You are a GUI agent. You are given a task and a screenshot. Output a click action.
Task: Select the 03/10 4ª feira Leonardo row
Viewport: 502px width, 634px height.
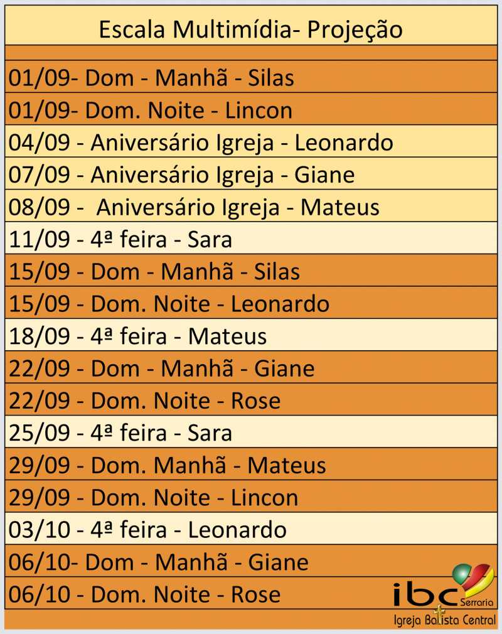click(251, 529)
